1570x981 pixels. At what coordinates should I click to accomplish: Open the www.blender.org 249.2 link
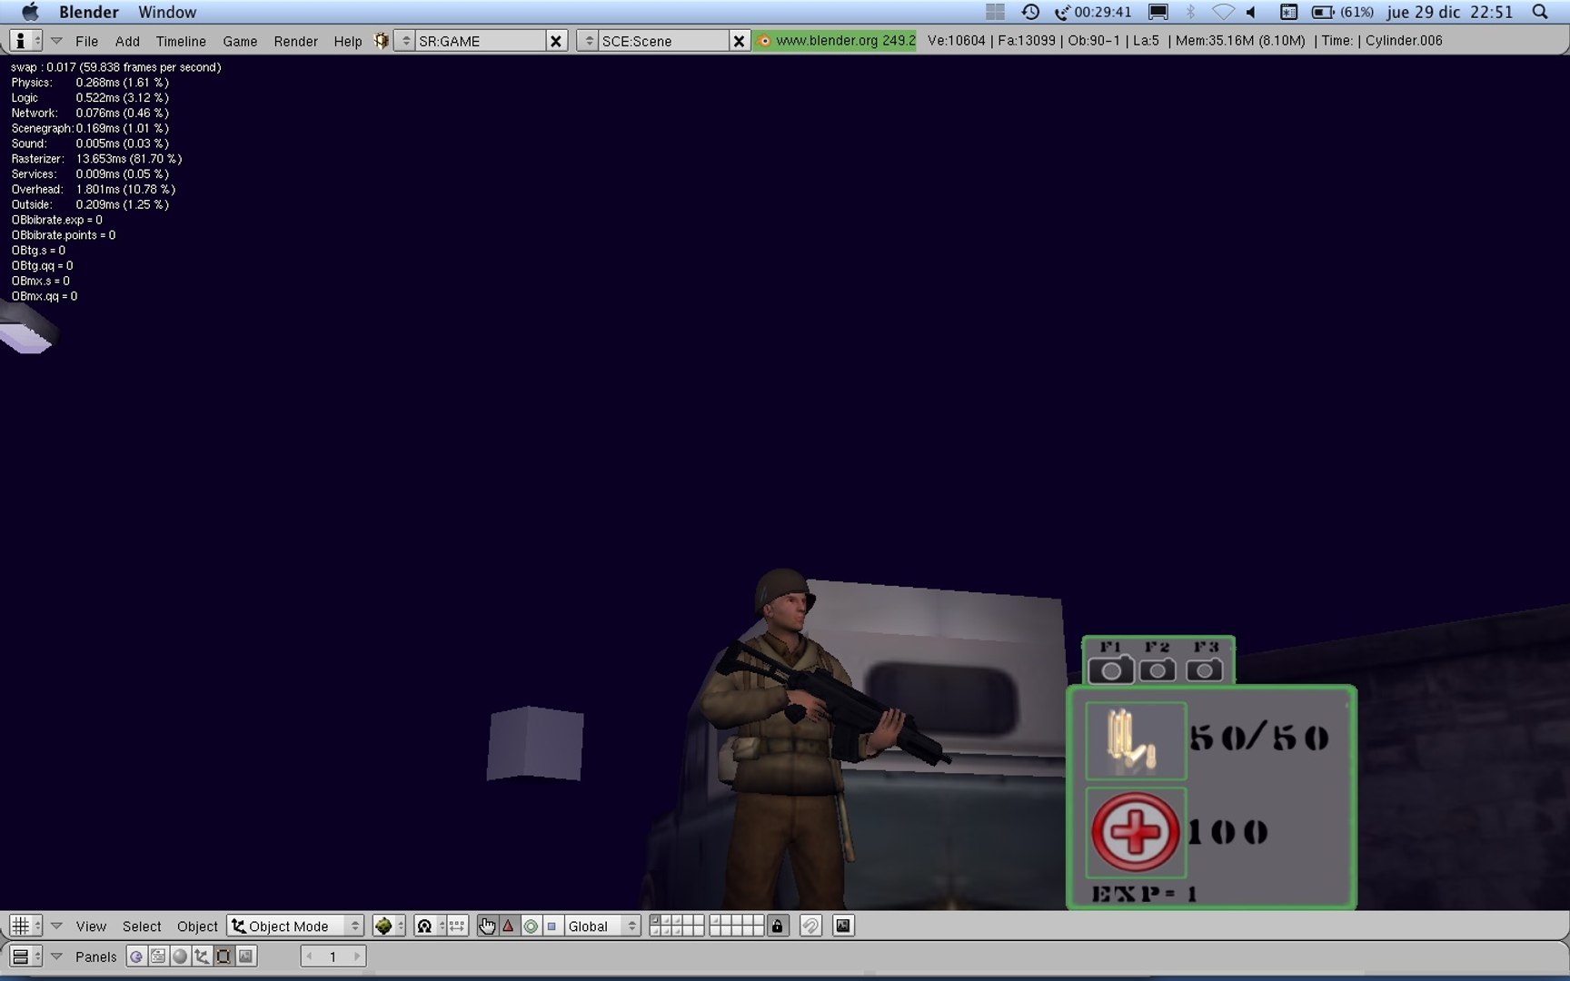[835, 41]
